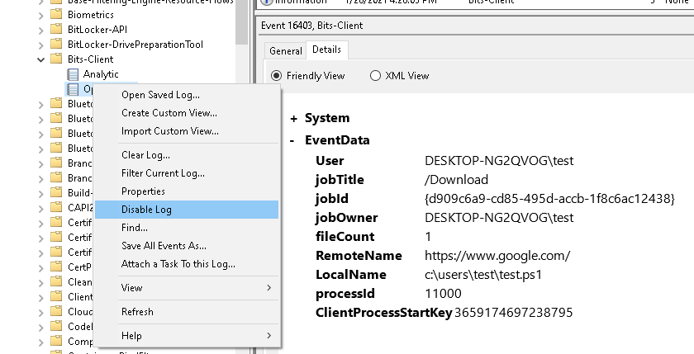Switch to the General tab

[x=285, y=51]
